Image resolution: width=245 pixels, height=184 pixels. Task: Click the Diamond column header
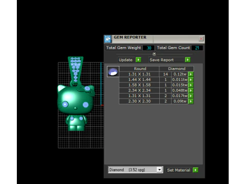coord(177,68)
